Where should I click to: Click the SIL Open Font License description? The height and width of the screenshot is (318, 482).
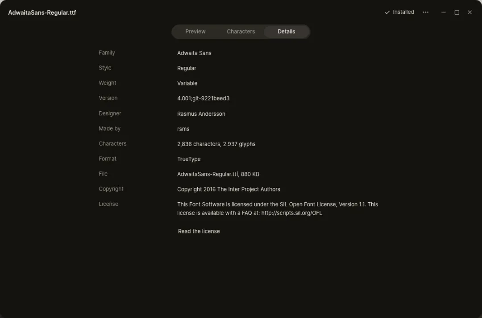(x=277, y=208)
